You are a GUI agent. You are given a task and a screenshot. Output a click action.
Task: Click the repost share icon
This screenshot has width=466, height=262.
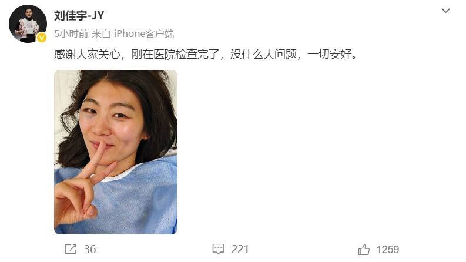pyautogui.click(x=71, y=249)
